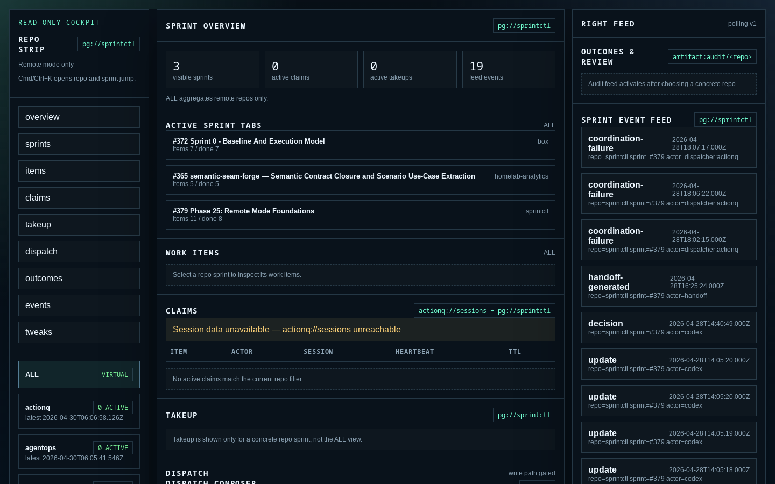Click the active claims stat card
This screenshot has width=775, height=484.
tap(311, 69)
